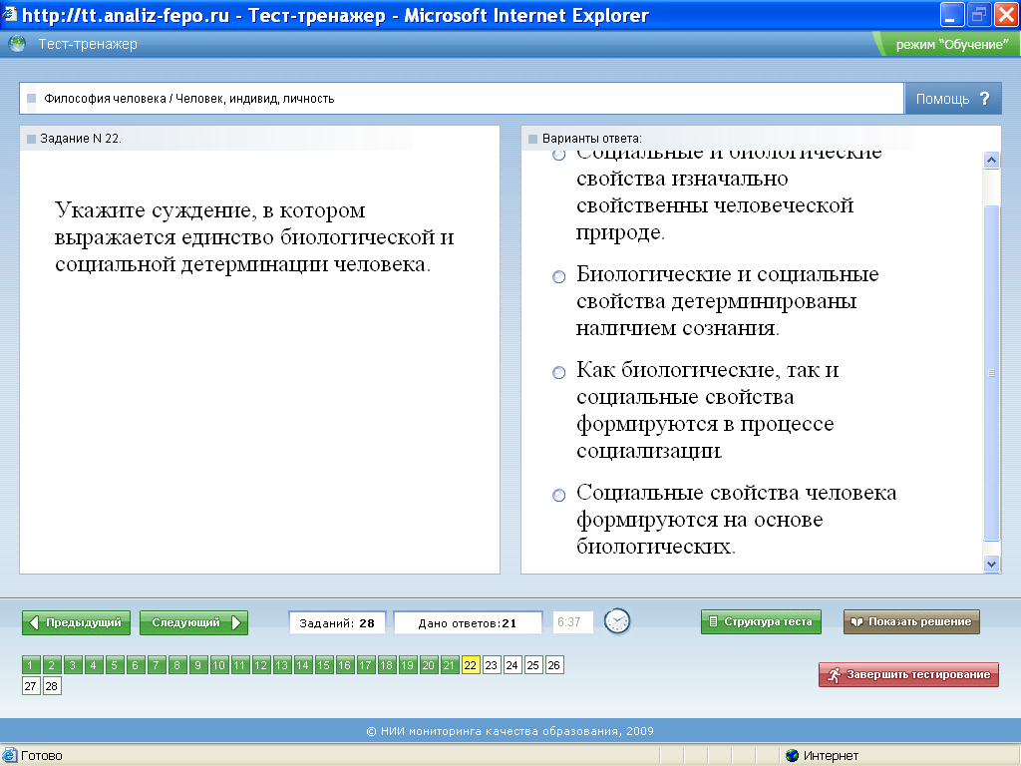This screenshot has height=766, width=1021.
Task: Click the режим "Обучение" mode label
Action: (952, 44)
